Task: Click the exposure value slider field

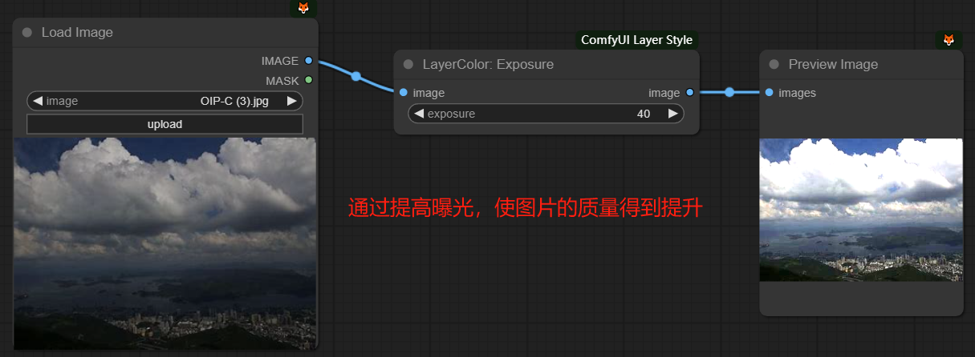Action: pos(546,114)
